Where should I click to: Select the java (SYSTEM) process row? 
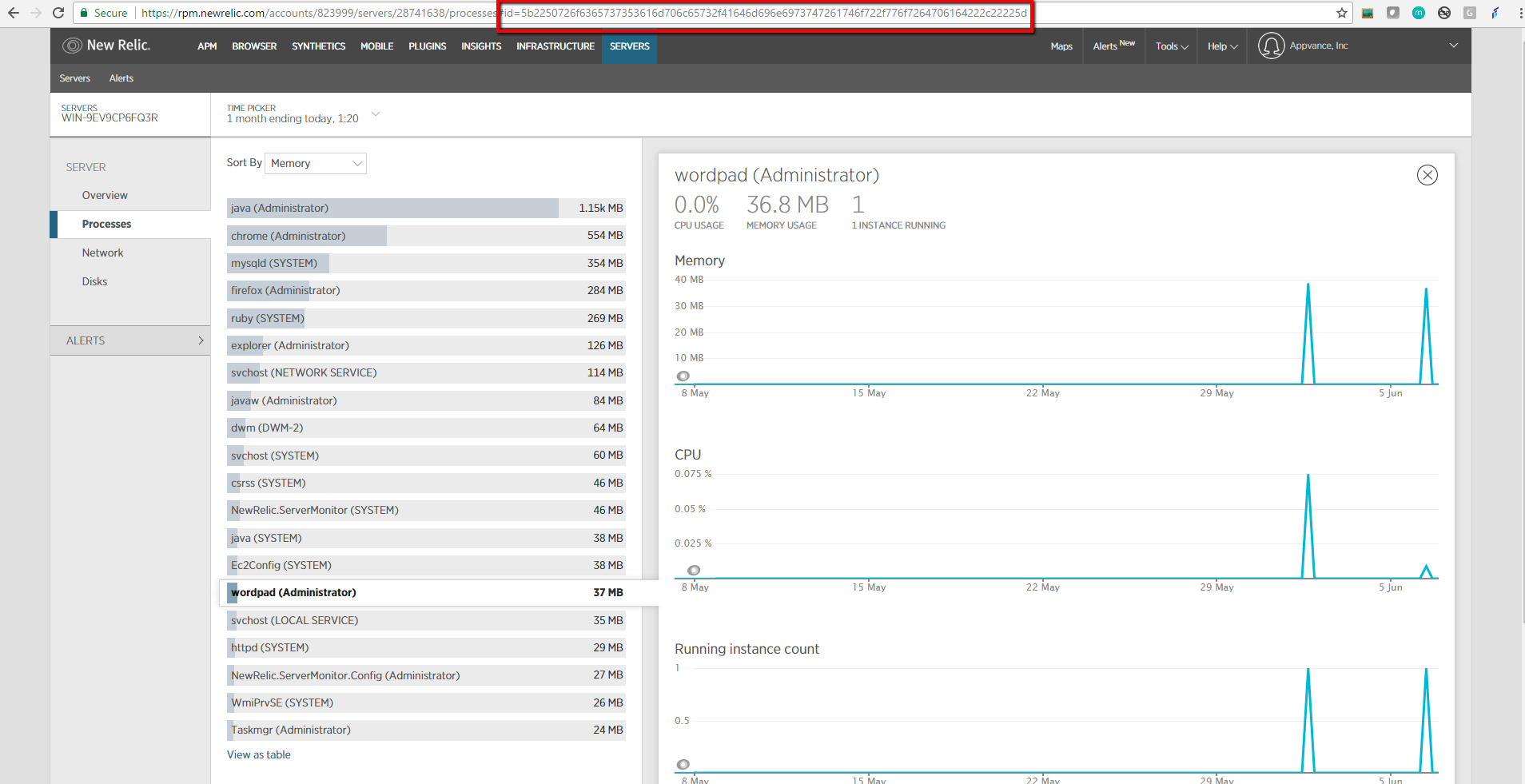(426, 538)
